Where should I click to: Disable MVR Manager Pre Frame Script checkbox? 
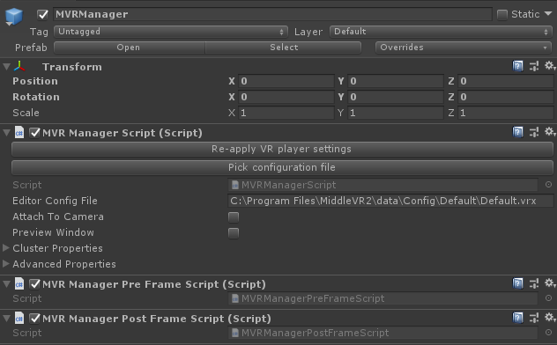(34, 283)
